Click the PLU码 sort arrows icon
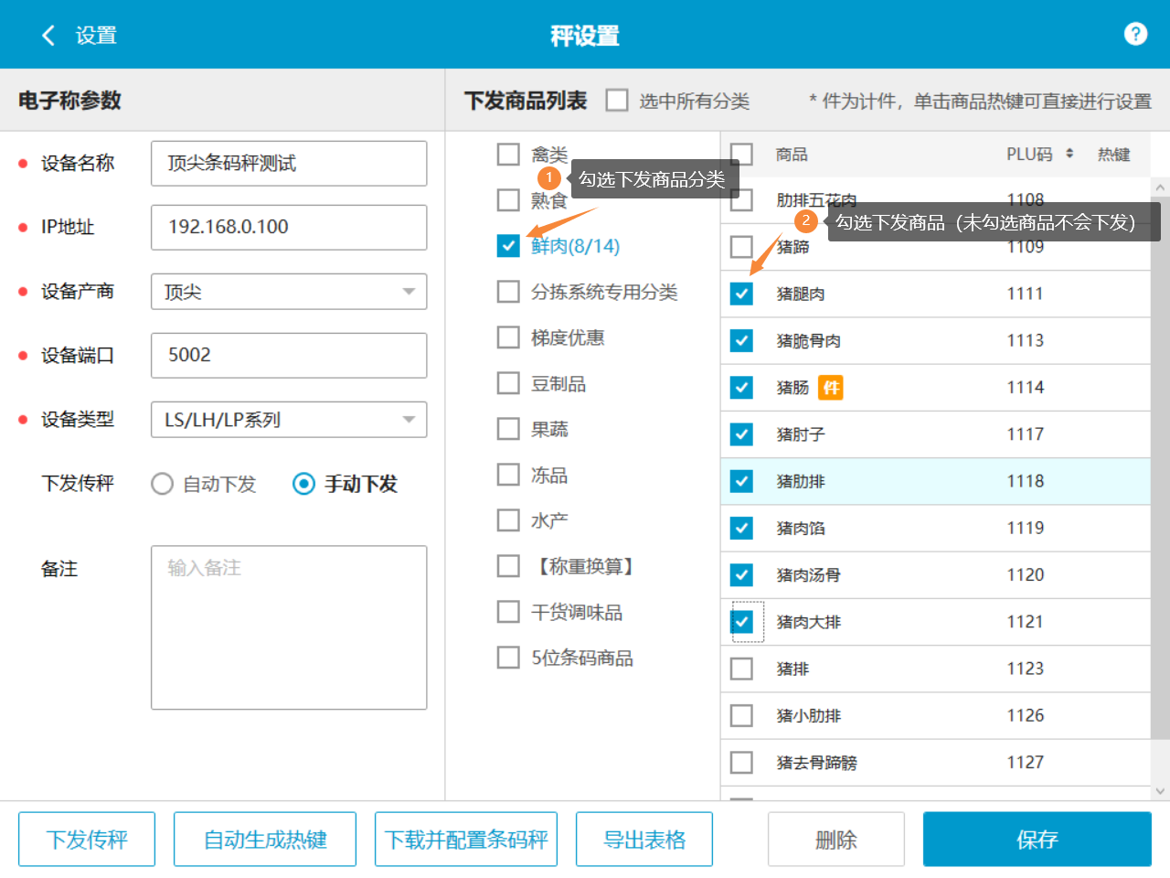This screenshot has width=1170, height=878. (x=1069, y=154)
